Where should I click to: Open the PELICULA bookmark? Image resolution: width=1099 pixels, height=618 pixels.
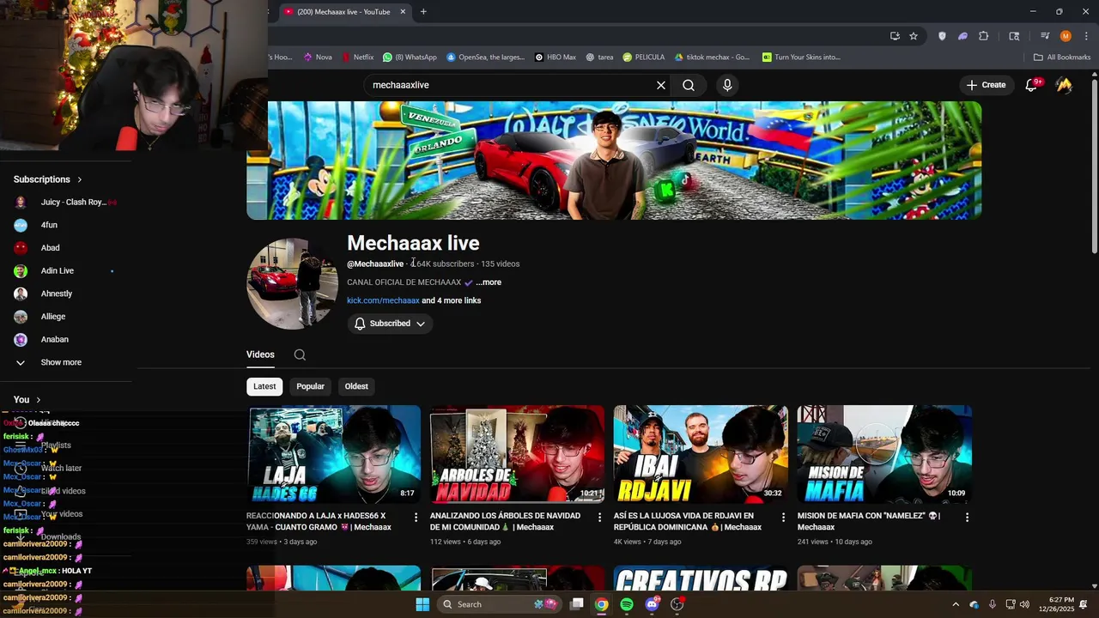643,58
